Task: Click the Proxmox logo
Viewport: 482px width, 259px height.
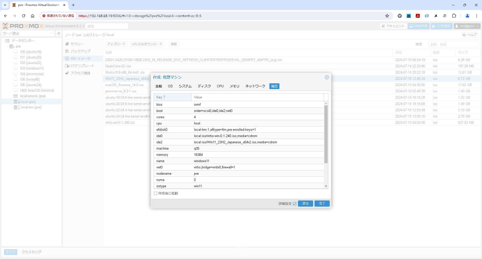Action: (23, 26)
